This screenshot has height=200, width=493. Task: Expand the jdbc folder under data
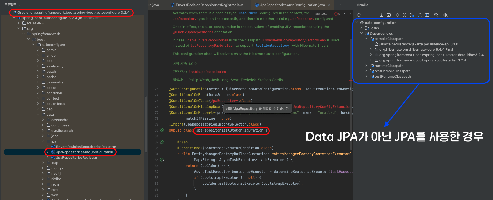43,136
